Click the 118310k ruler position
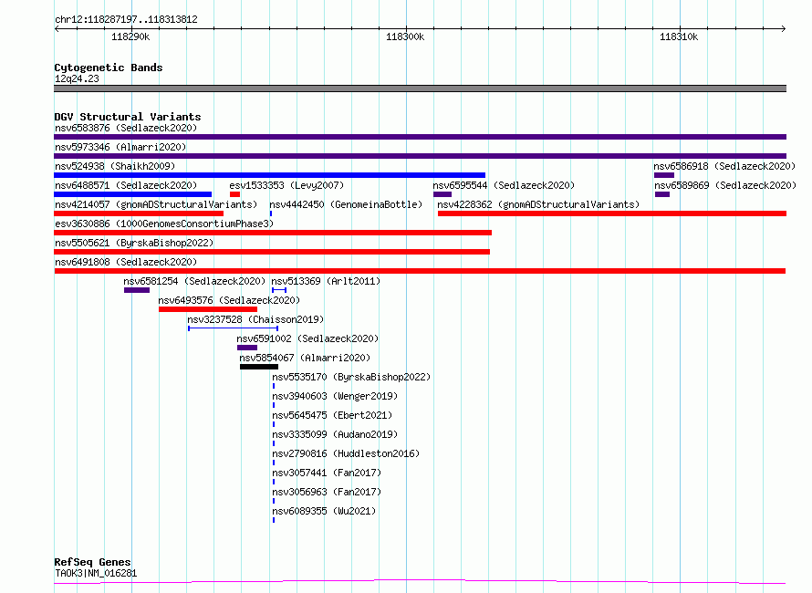Viewport: 812px width, 593px height. point(679,36)
